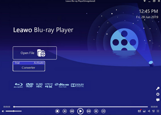161x115 pixels.
Task: Stop playback with the stop button
Action: [x=57, y=111]
